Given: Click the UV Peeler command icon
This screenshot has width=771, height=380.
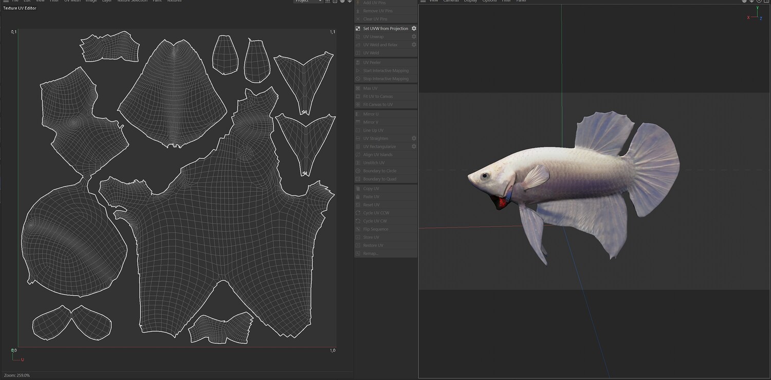Looking at the screenshot, I should coord(358,63).
